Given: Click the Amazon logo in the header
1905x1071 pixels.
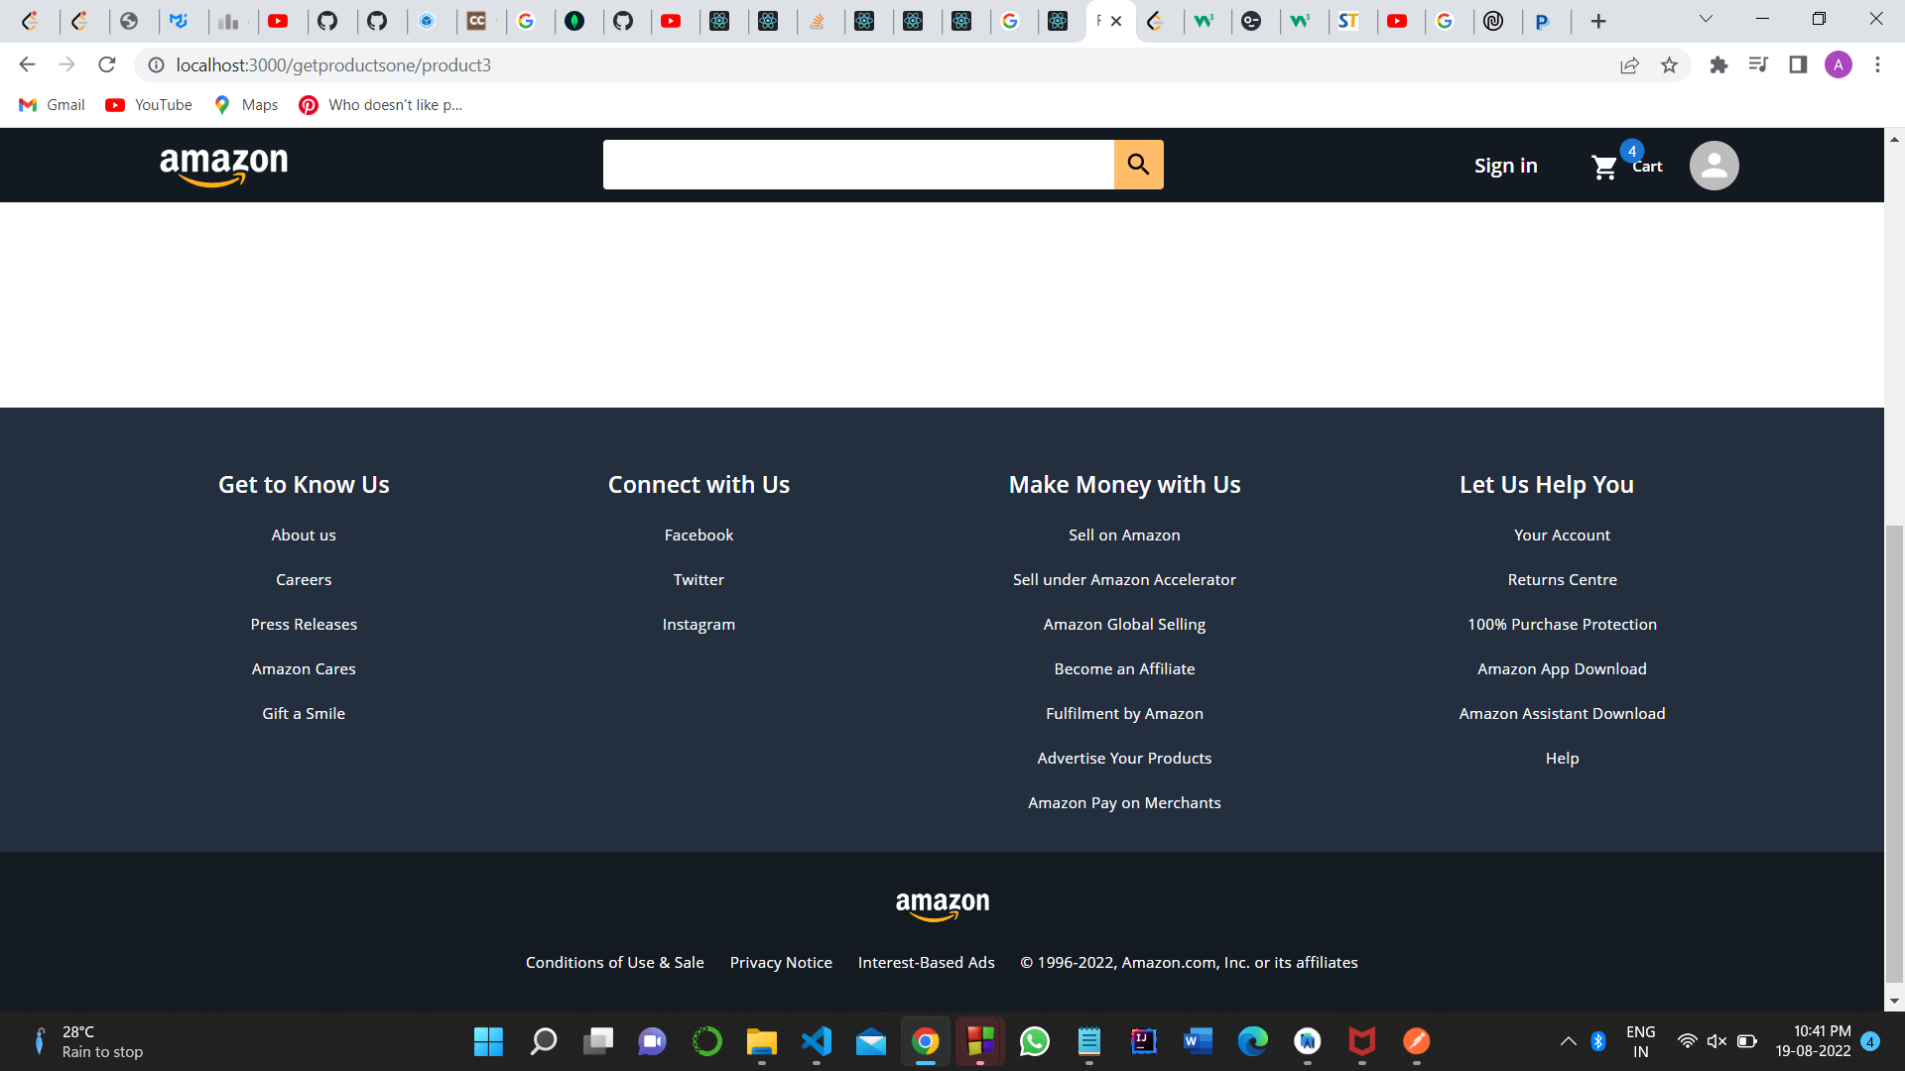Looking at the screenshot, I should pyautogui.click(x=223, y=166).
